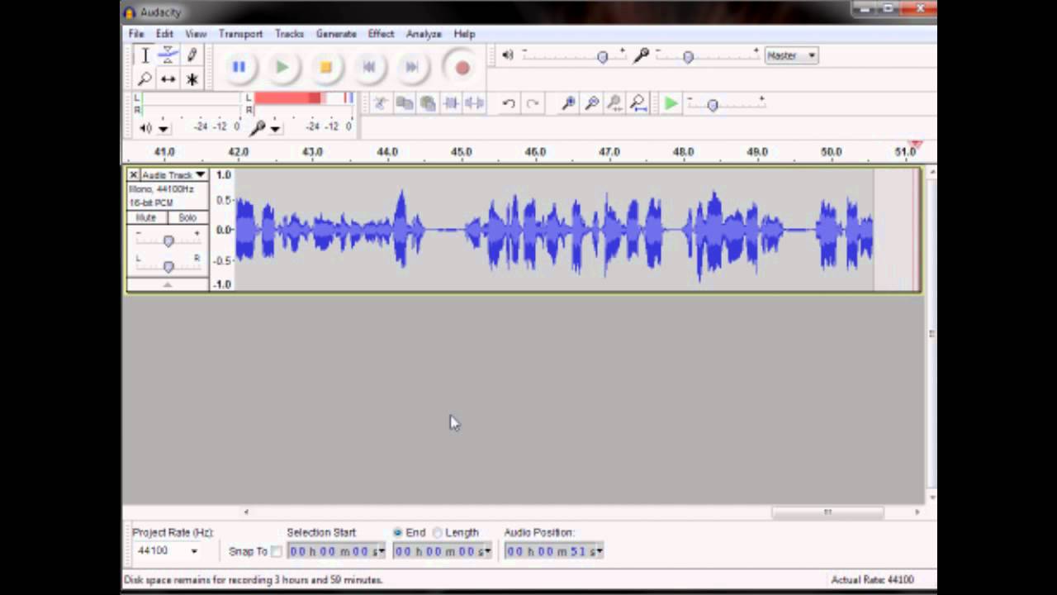Click the playback speed slider handle
The image size is (1057, 595).
click(x=713, y=105)
